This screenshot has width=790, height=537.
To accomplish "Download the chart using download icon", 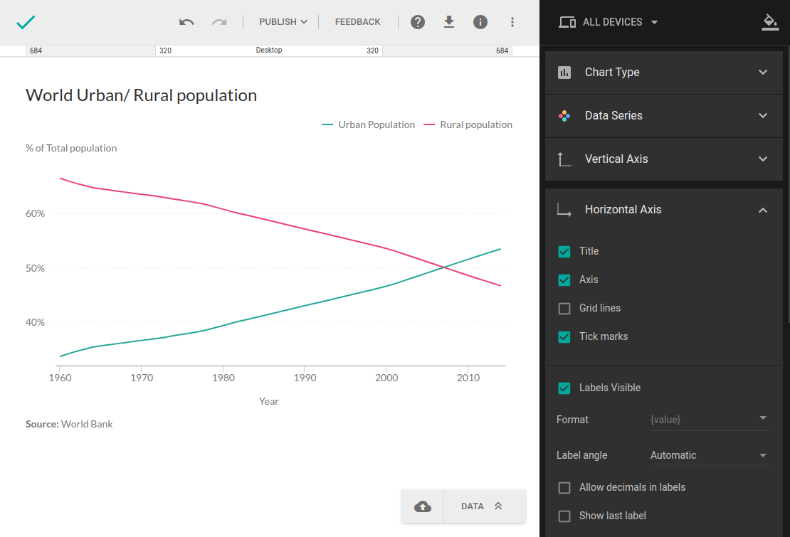I will coord(449,22).
